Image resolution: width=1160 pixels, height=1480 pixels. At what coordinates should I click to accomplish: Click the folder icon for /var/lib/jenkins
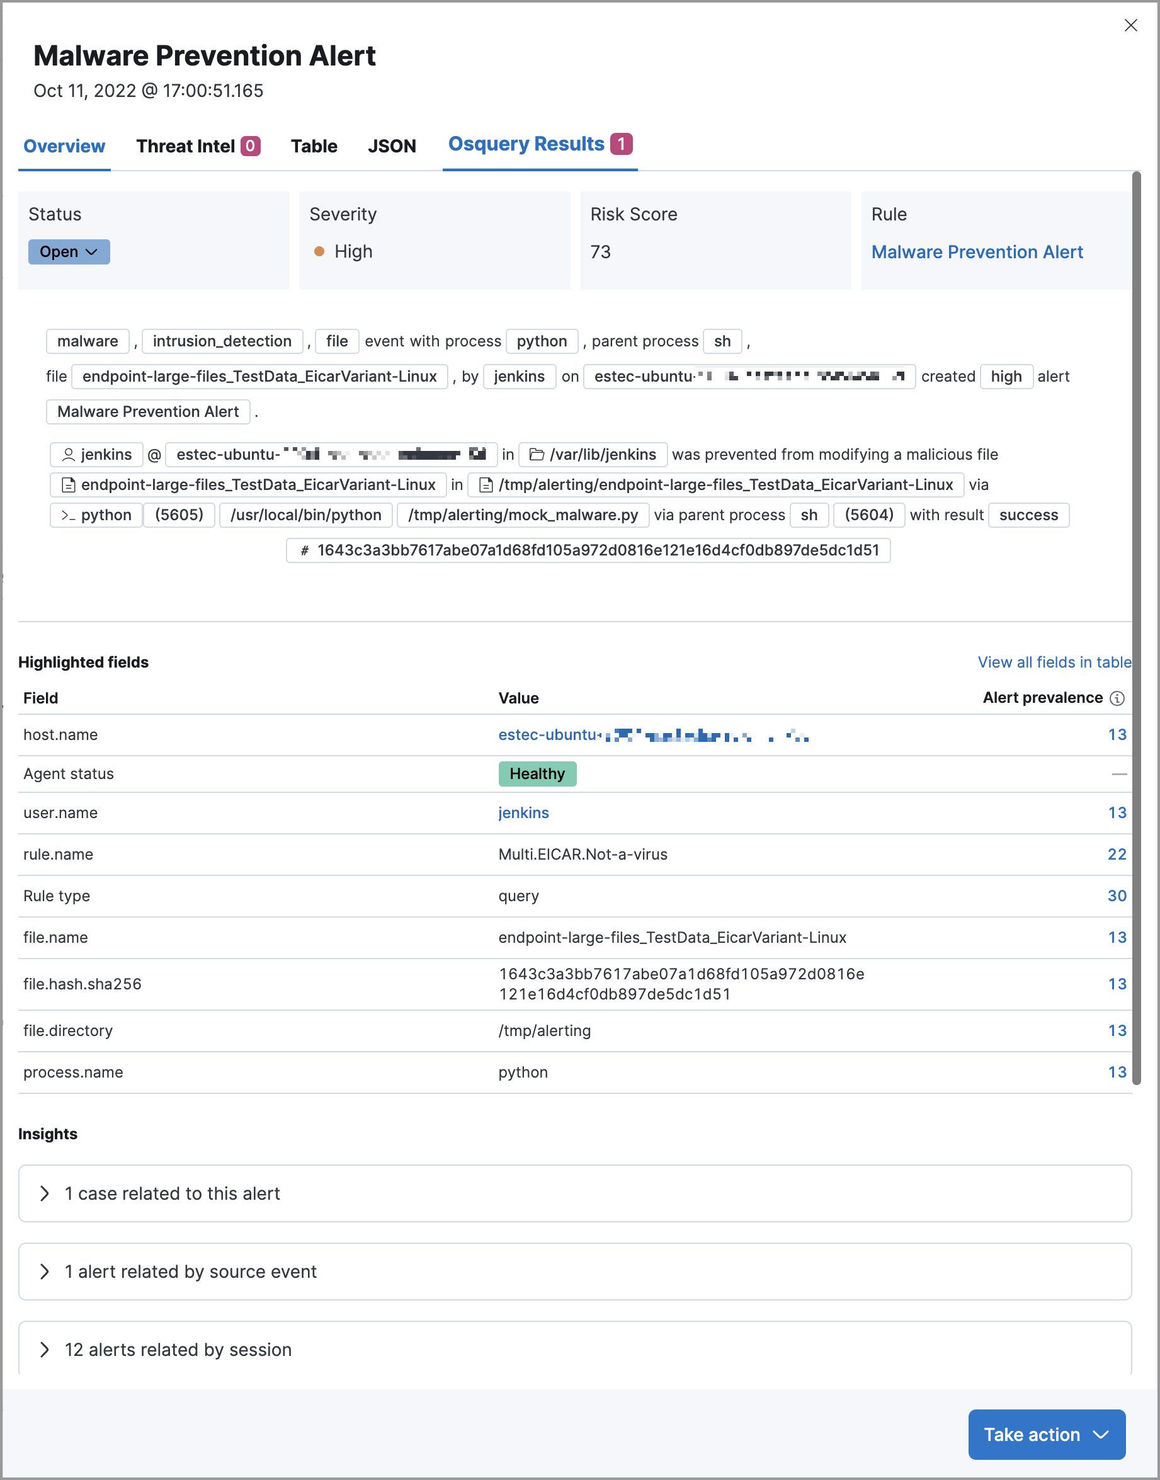[x=537, y=455]
